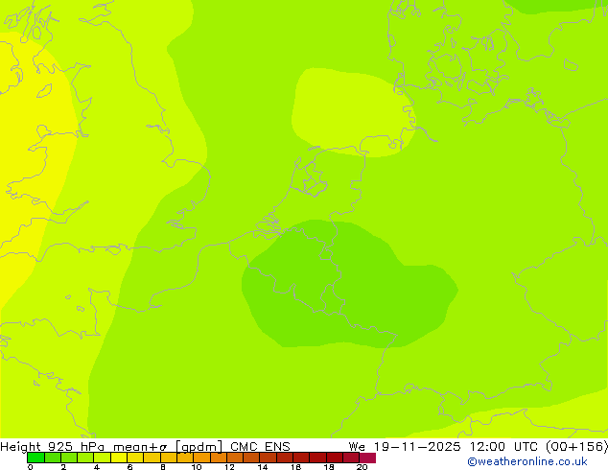
Task: Pick the golden-yellow swatch for range 6–7
Action: coord(135,458)
